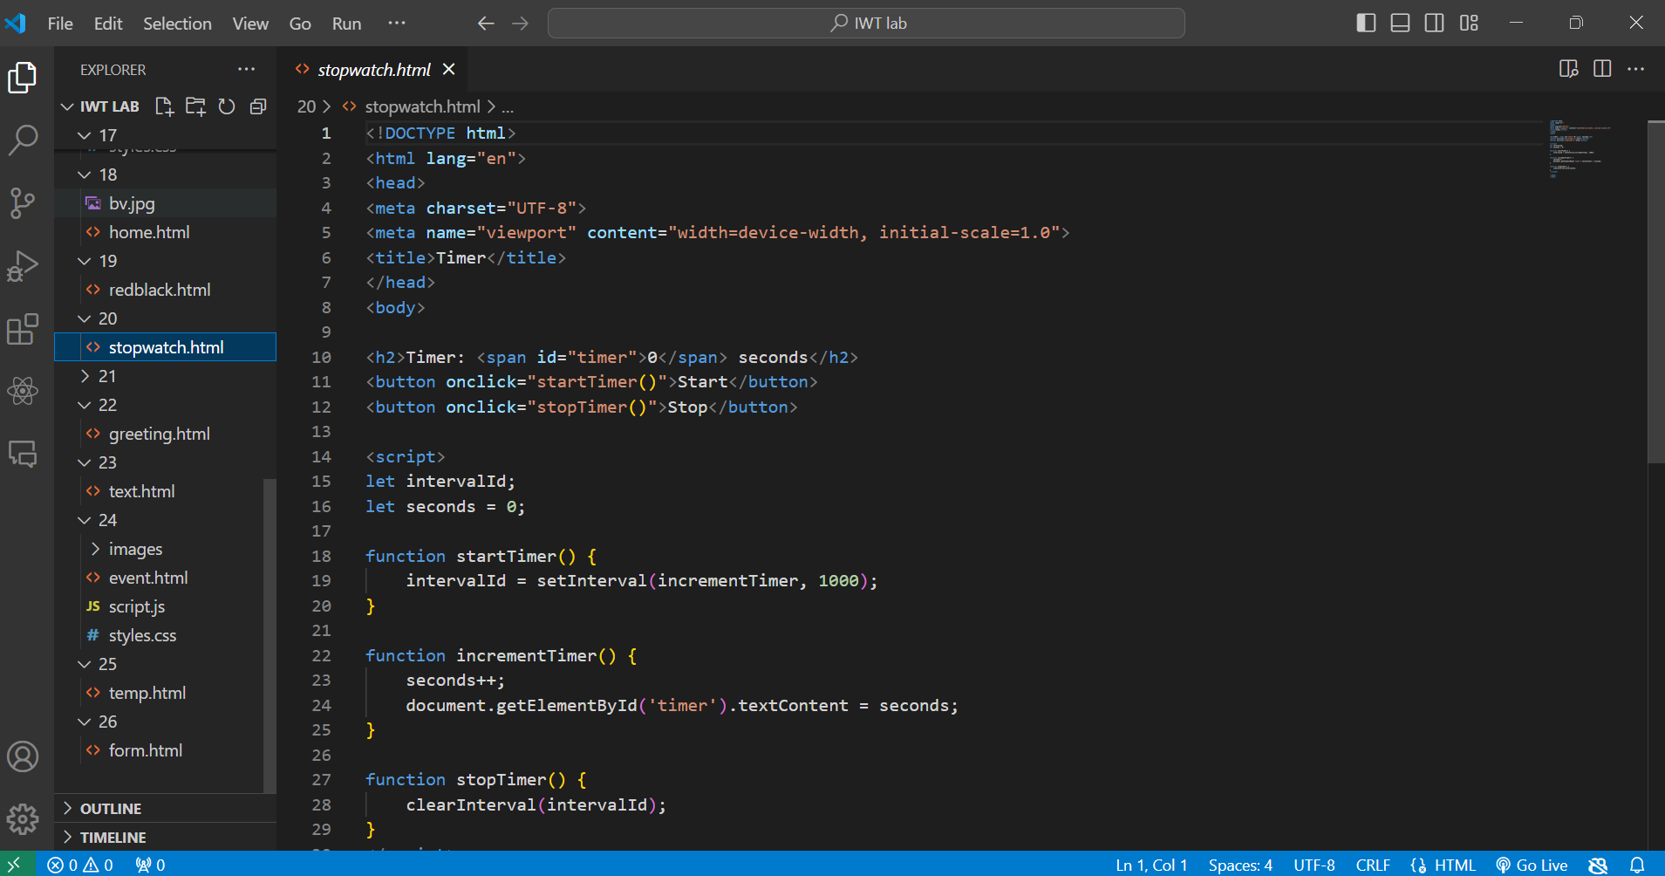Open the Selection menu
The image size is (1665, 876).
pos(177,24)
